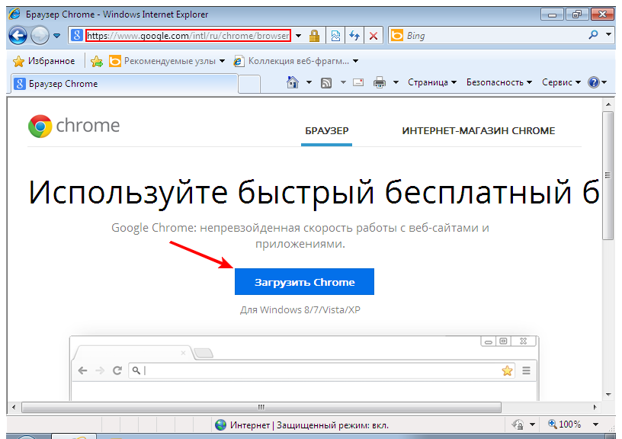The width and height of the screenshot is (622, 439).
Task: Click the horizontal scrollbar right arrow
Action: 595,407
